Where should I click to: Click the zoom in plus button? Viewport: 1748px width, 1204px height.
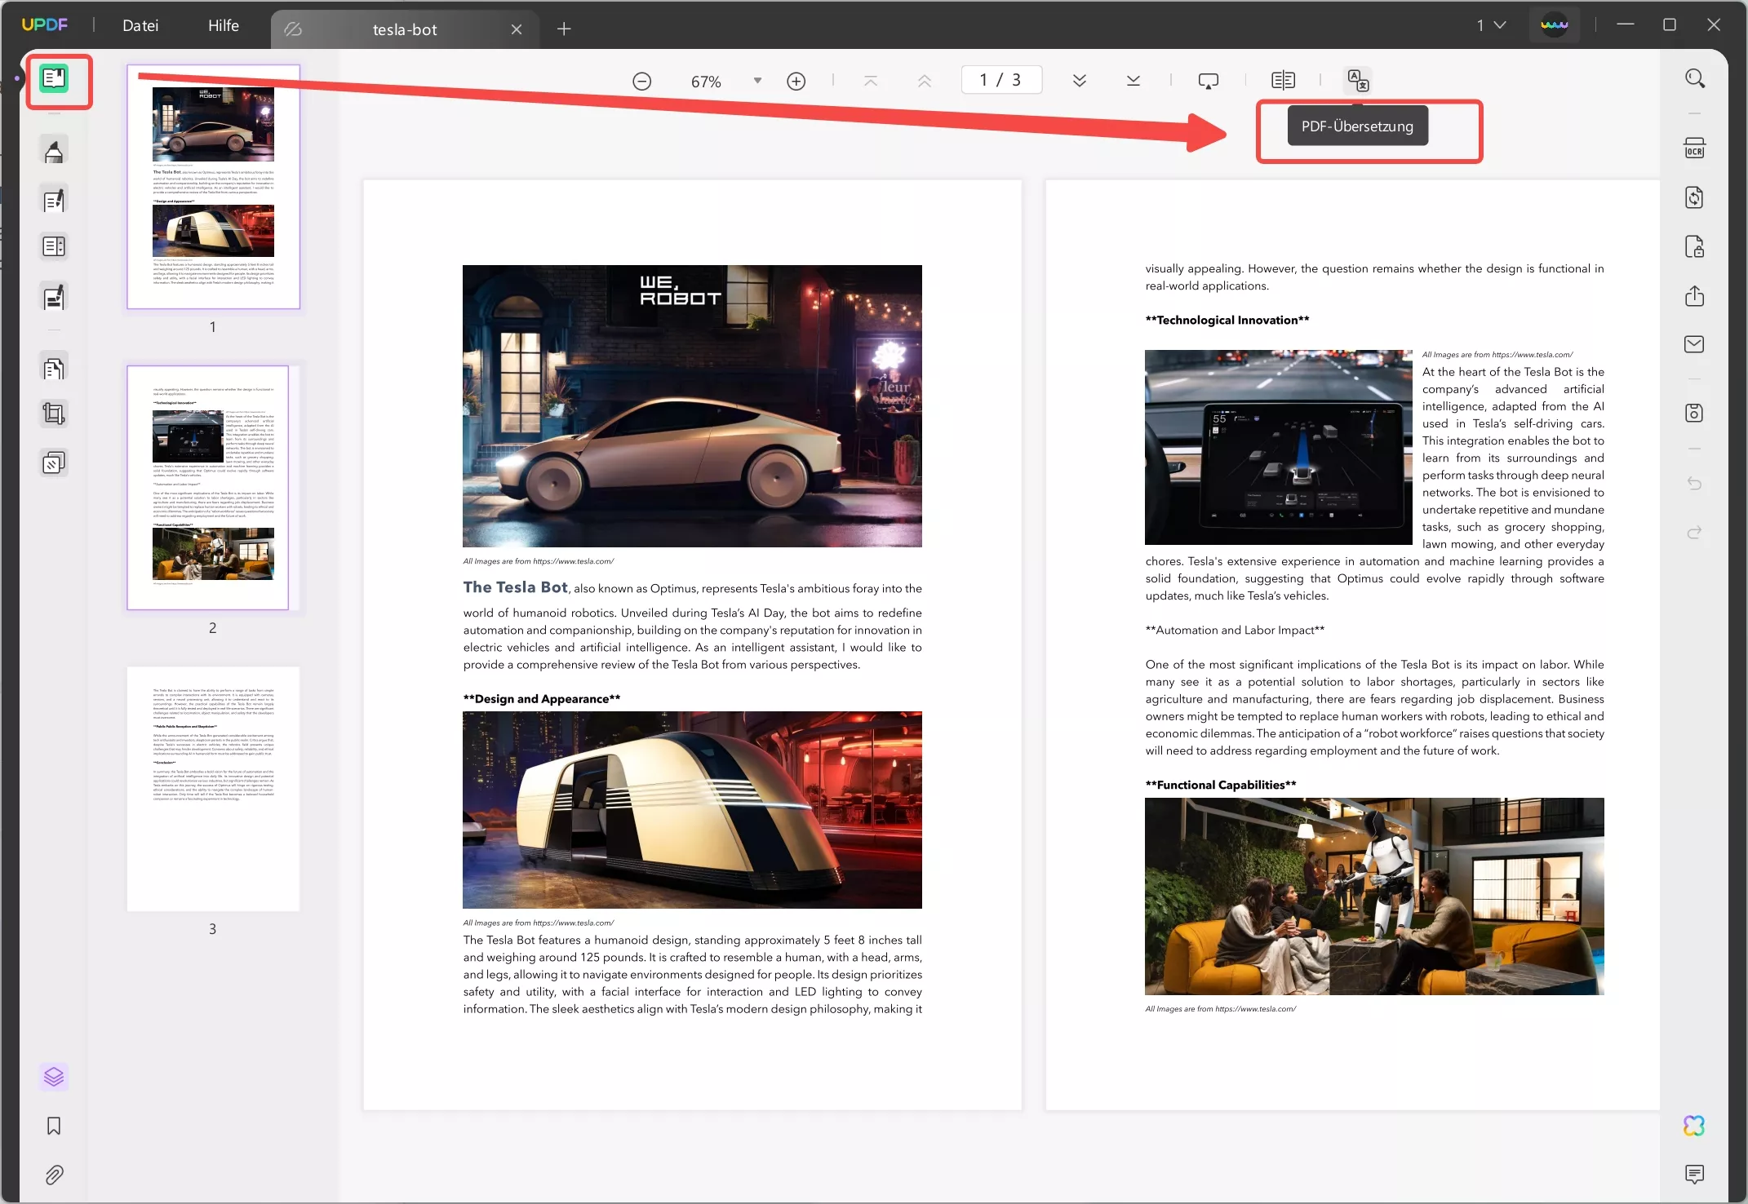coord(796,82)
